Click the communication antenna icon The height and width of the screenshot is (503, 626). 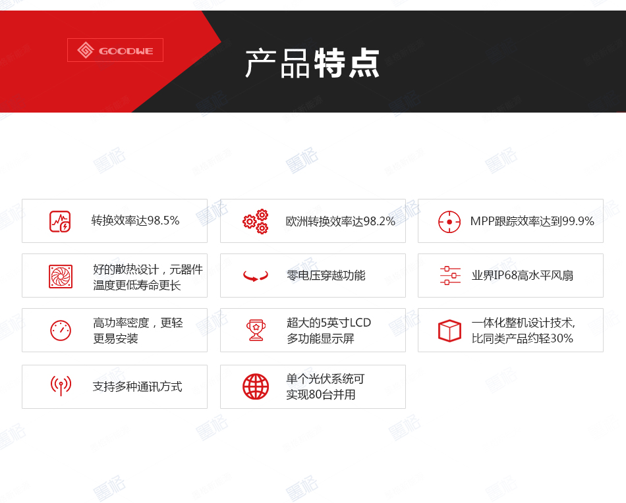pos(61,386)
